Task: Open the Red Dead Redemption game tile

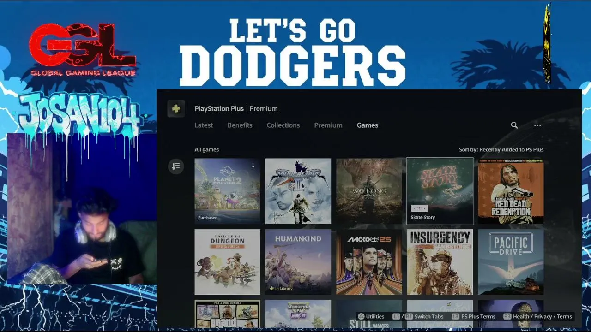Action: pyautogui.click(x=511, y=191)
